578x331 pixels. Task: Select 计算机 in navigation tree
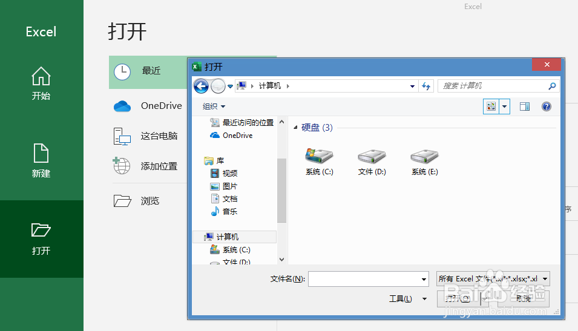pos(234,237)
